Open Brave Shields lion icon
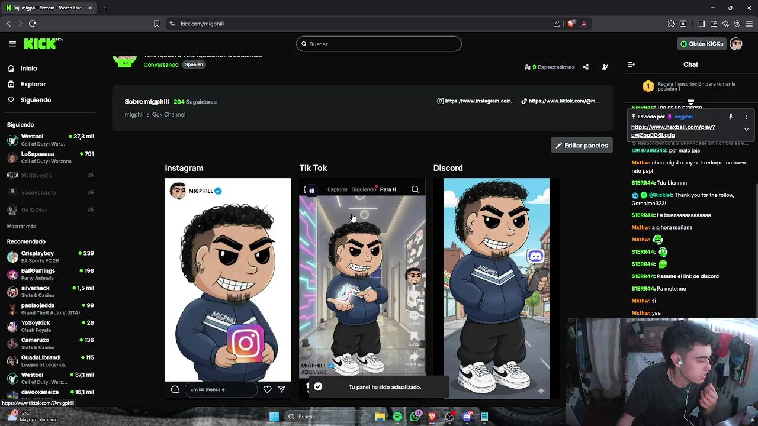The height and width of the screenshot is (426, 758). pyautogui.click(x=571, y=24)
